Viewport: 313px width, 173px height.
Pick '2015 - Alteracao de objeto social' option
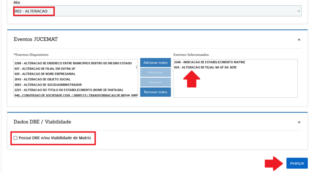(x=43, y=79)
